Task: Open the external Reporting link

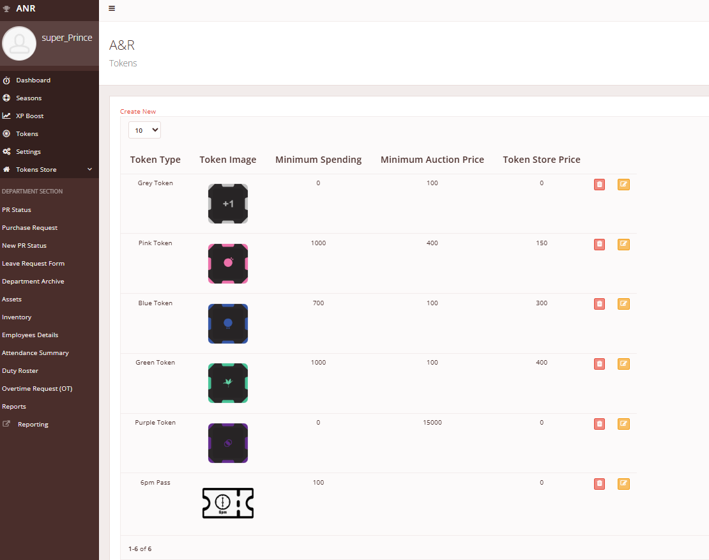Action: pos(33,425)
